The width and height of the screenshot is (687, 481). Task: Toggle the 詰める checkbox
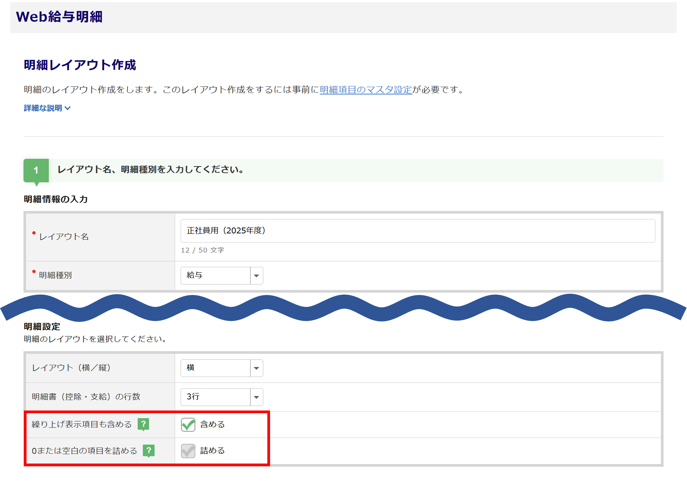pyautogui.click(x=188, y=451)
